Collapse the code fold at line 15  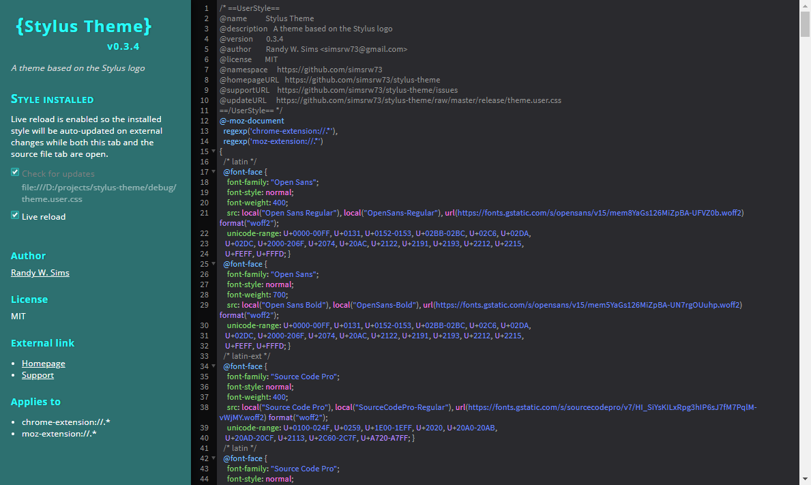[x=213, y=151]
